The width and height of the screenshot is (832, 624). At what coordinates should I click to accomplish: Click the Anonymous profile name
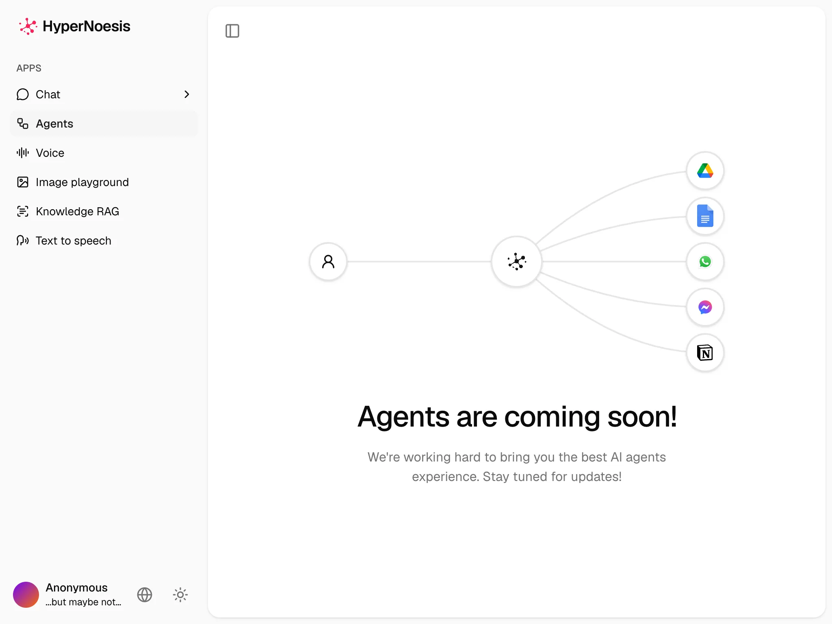76,587
